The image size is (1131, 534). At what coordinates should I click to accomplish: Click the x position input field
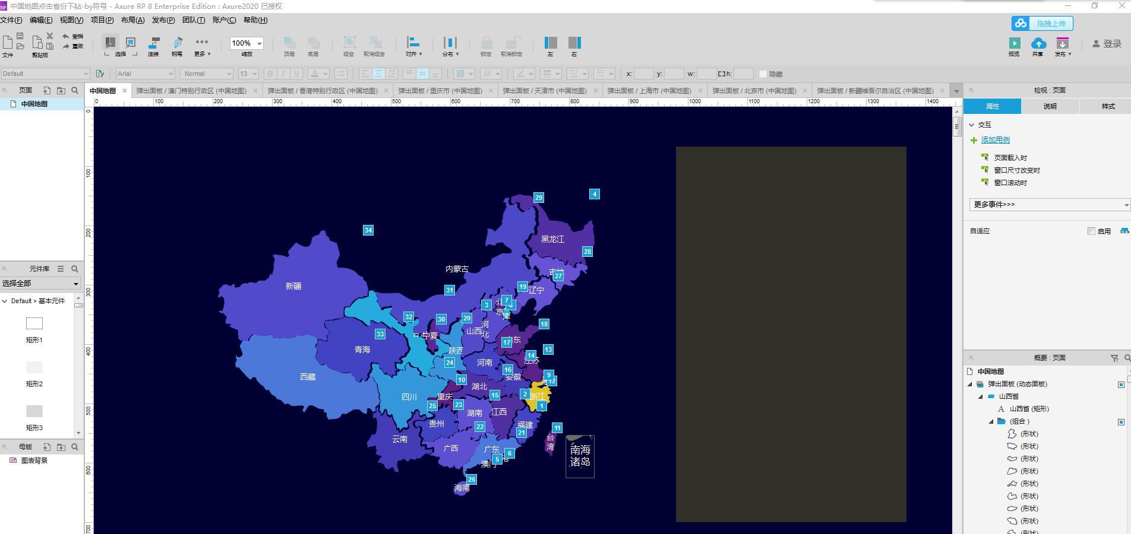click(643, 74)
